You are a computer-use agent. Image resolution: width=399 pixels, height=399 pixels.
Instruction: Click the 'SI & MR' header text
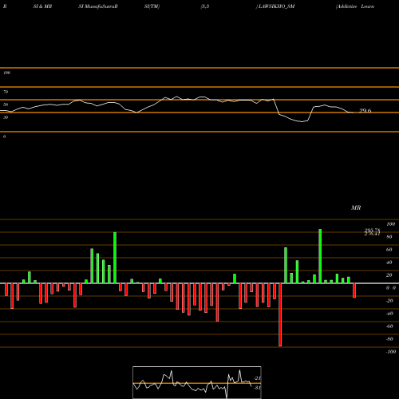(x=42, y=6)
